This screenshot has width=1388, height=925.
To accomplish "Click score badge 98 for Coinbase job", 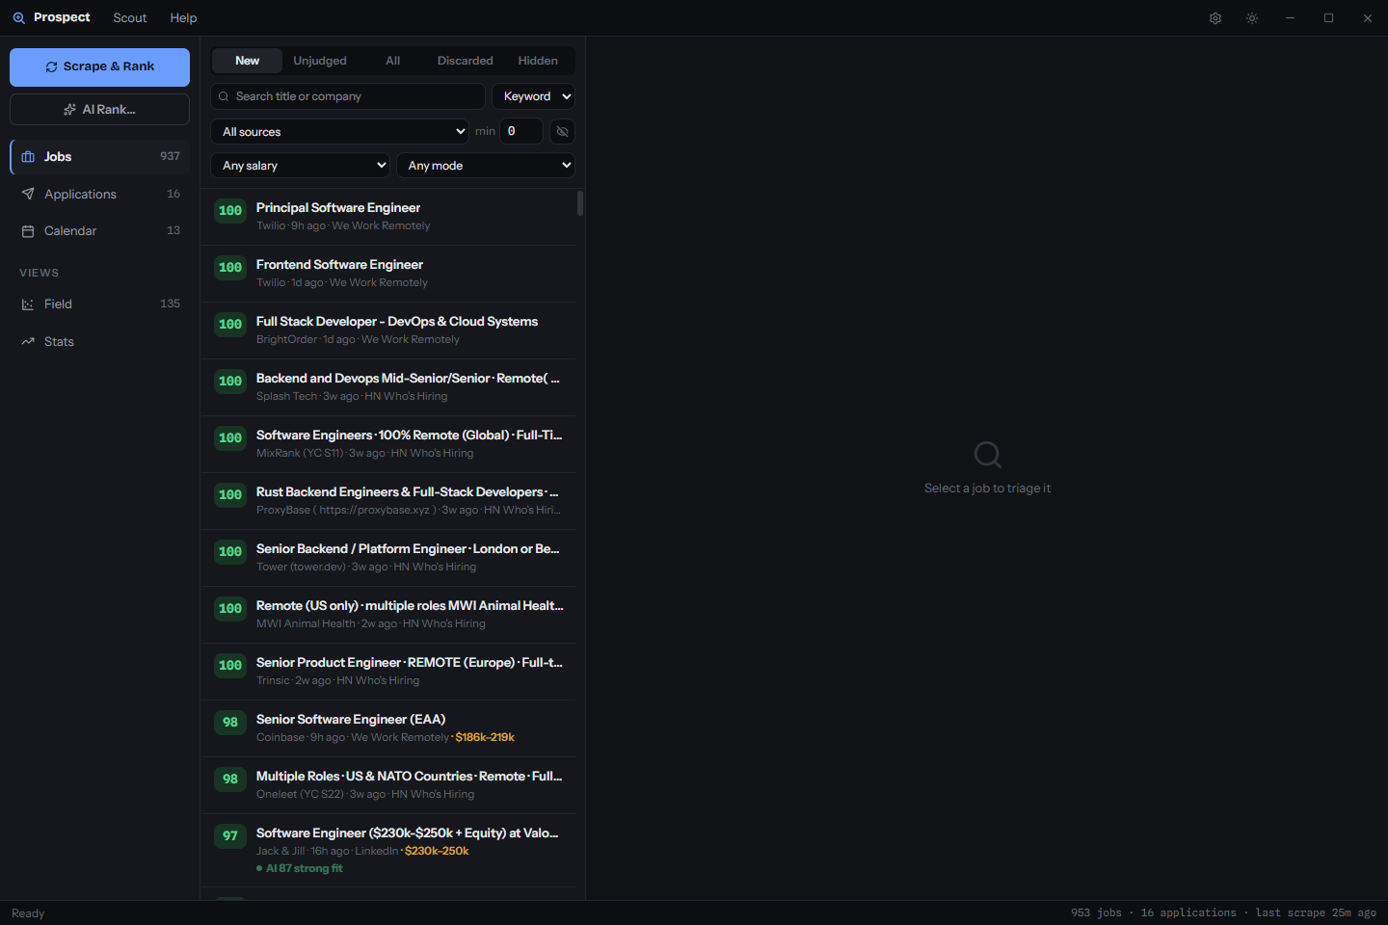I will pos(230,723).
